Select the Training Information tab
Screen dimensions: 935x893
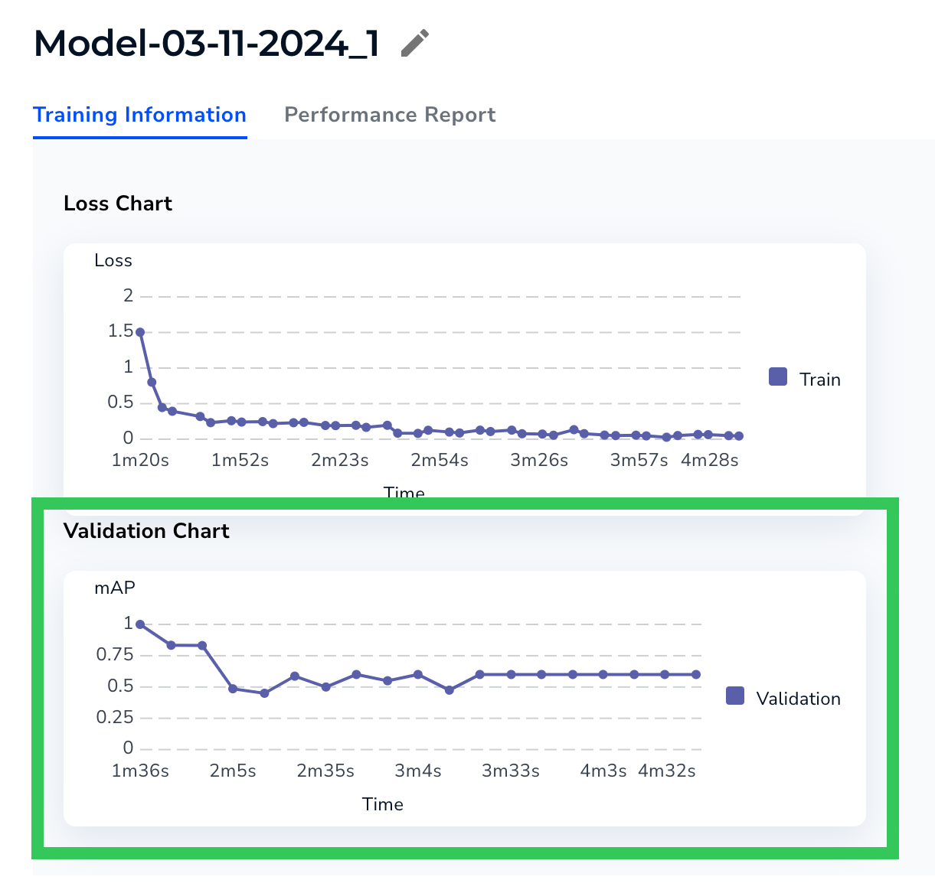[139, 115]
